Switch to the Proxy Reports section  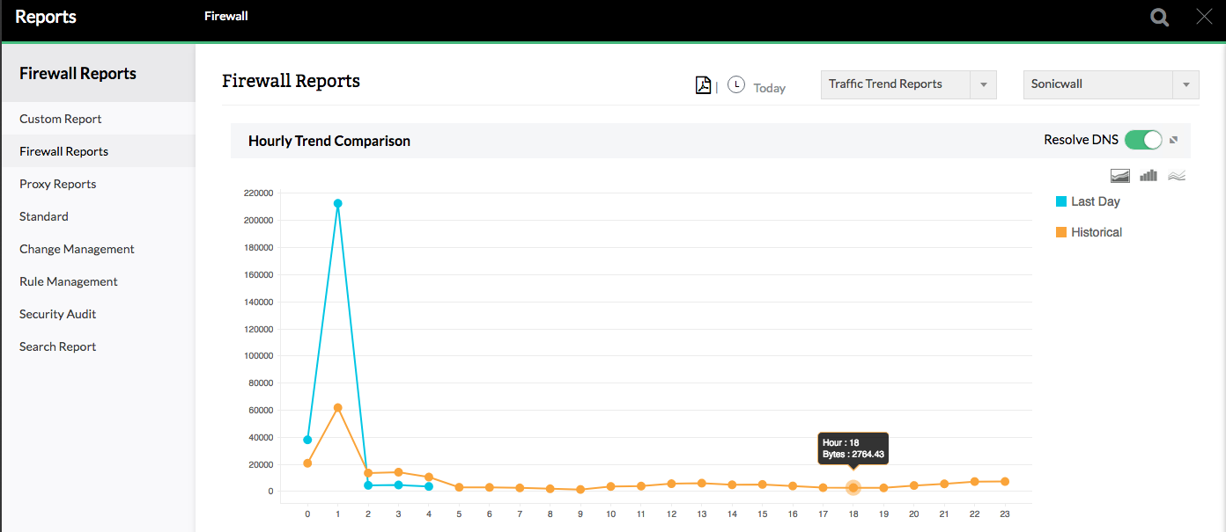tap(57, 184)
